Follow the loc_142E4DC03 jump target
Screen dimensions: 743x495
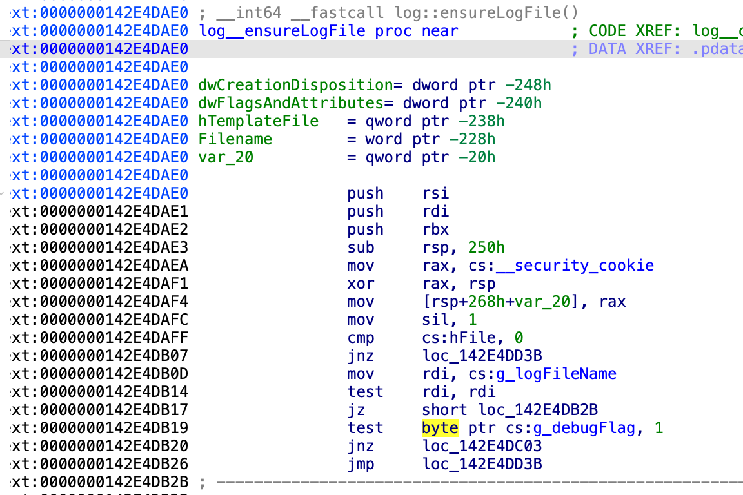click(x=482, y=446)
